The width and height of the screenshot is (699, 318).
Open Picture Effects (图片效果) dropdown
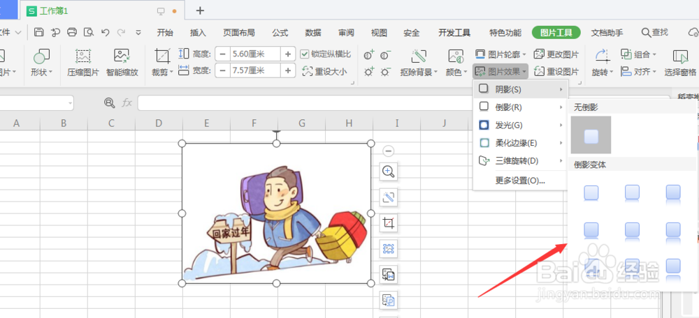click(500, 71)
